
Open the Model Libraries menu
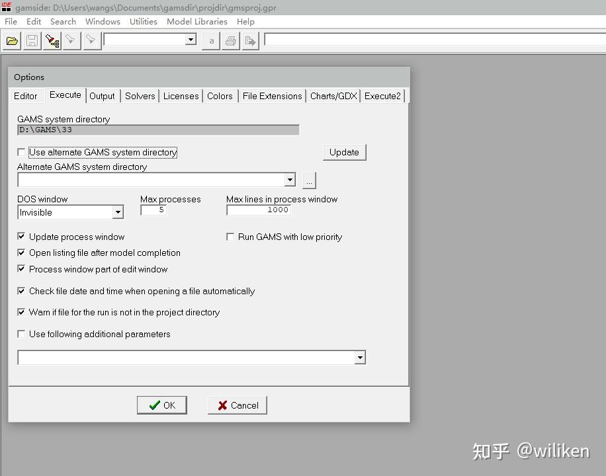point(196,21)
